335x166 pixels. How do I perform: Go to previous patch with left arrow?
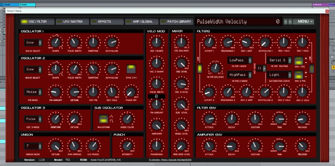coord(286,22)
